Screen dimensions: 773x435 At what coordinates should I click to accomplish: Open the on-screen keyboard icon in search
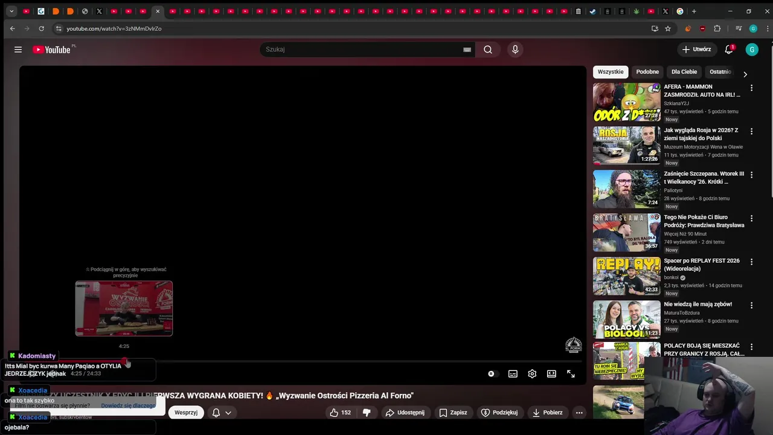pos(467,50)
